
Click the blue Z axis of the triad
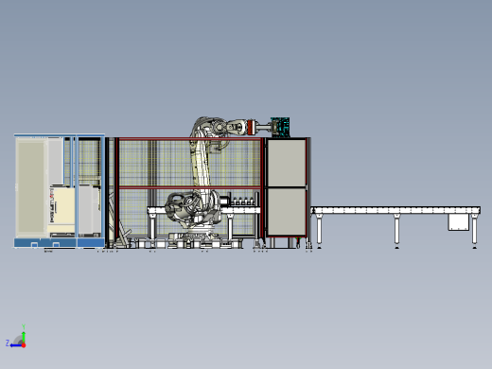[x=15, y=345]
